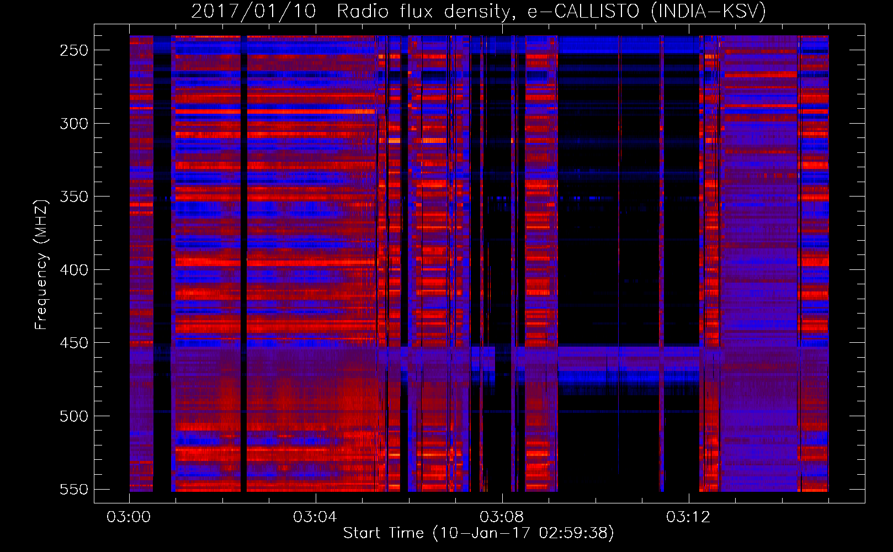Click the 03:12 time tick label

coord(688,517)
